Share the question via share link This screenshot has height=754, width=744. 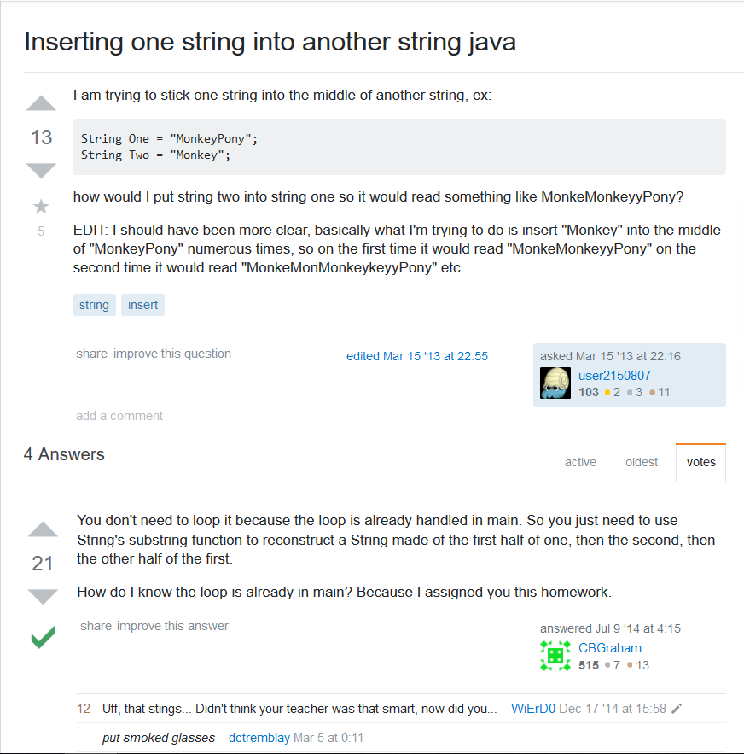(x=91, y=354)
